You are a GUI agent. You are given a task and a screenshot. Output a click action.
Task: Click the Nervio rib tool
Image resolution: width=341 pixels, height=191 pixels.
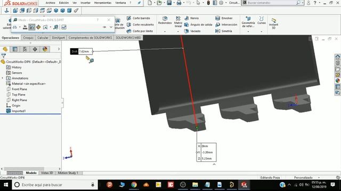click(x=192, y=18)
